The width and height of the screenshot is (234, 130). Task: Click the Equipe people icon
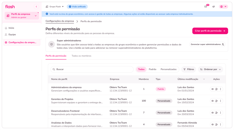tap(6, 35)
